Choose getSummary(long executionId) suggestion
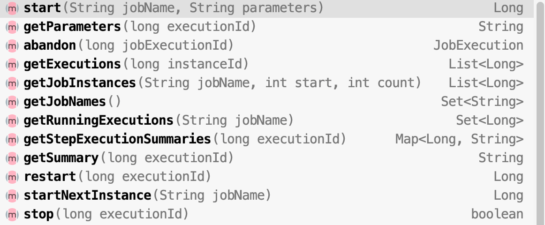 (267, 158)
